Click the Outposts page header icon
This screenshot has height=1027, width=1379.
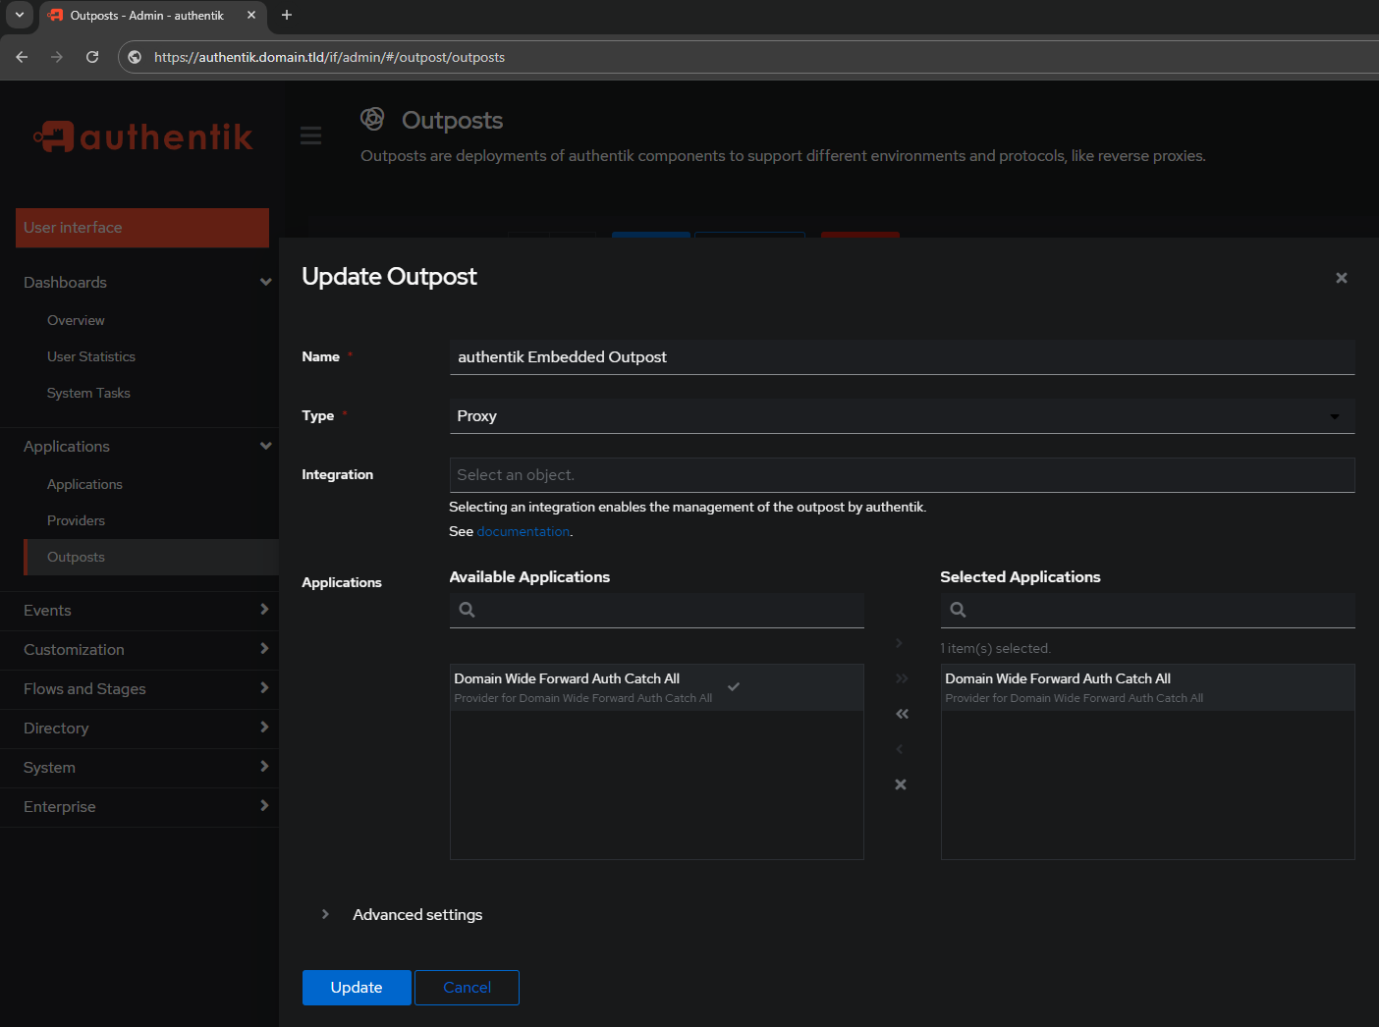coord(372,119)
